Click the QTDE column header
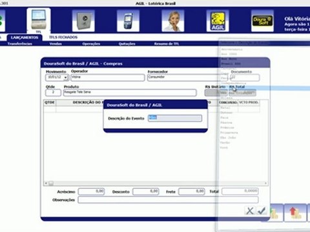This screenshot has width=310, height=232. [50, 102]
